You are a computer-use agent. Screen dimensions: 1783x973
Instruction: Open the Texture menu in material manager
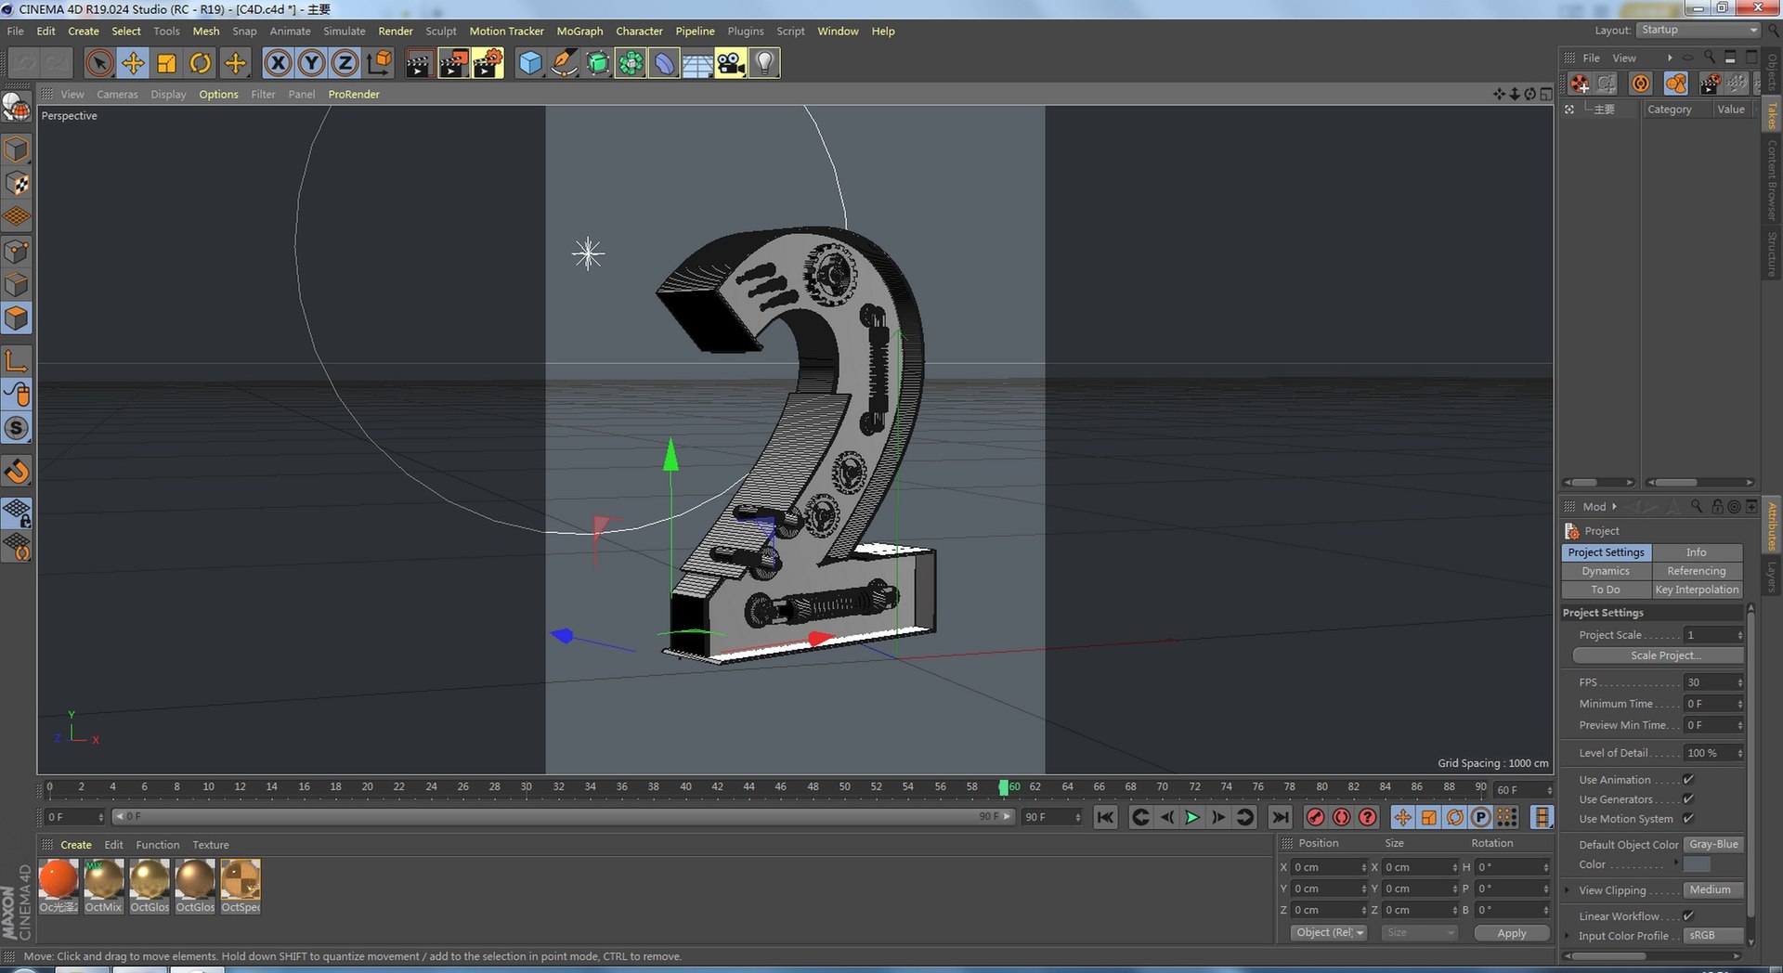(x=211, y=845)
